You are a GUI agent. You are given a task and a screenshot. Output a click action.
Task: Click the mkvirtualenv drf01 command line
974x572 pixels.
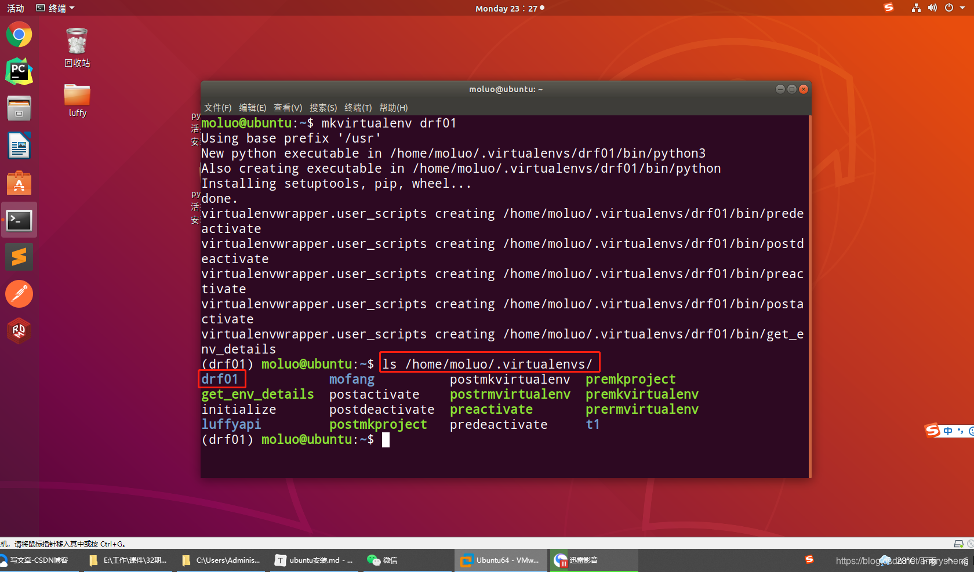pyautogui.click(x=389, y=123)
